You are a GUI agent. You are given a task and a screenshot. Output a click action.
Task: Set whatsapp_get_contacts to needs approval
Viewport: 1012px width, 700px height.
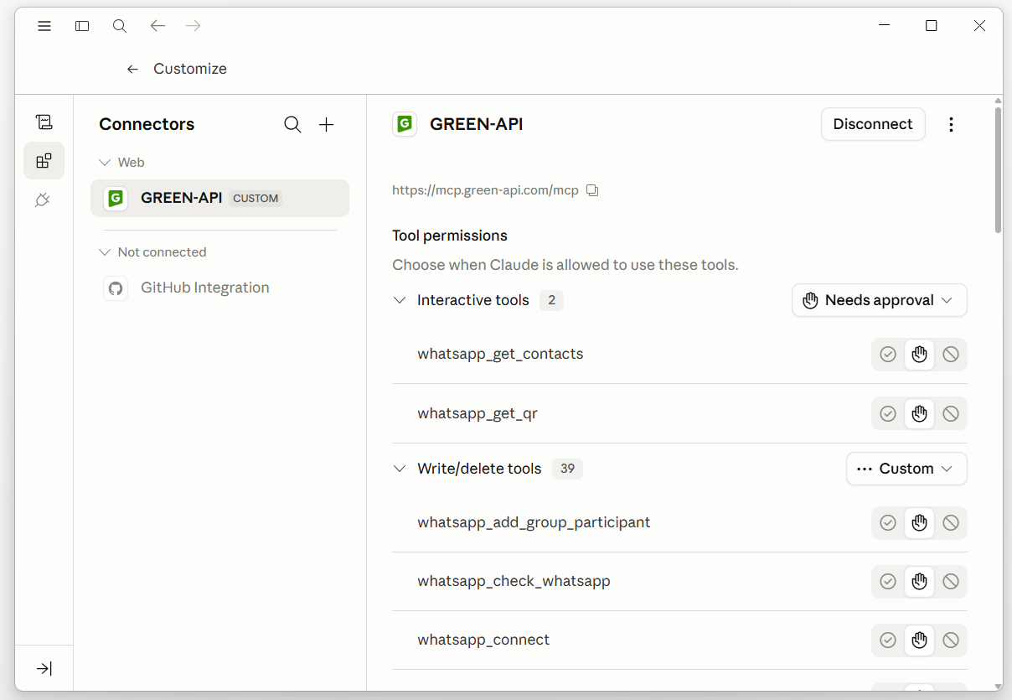pyautogui.click(x=919, y=355)
